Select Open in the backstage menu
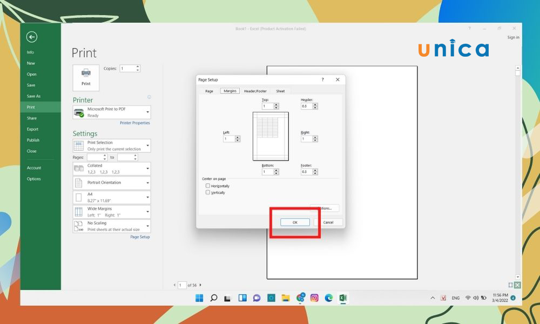Viewport: 540px width, 324px height. 31,75
